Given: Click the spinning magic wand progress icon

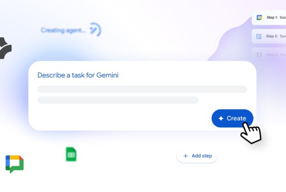Looking at the screenshot, I should pyautogui.click(x=95, y=30).
